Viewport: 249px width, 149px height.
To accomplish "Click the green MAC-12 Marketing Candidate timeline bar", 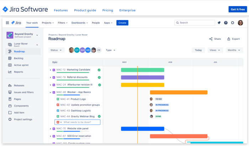I will click(142, 70).
